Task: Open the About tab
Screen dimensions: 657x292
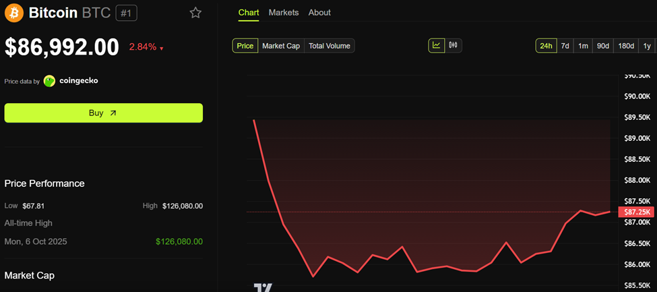Action: pos(319,13)
